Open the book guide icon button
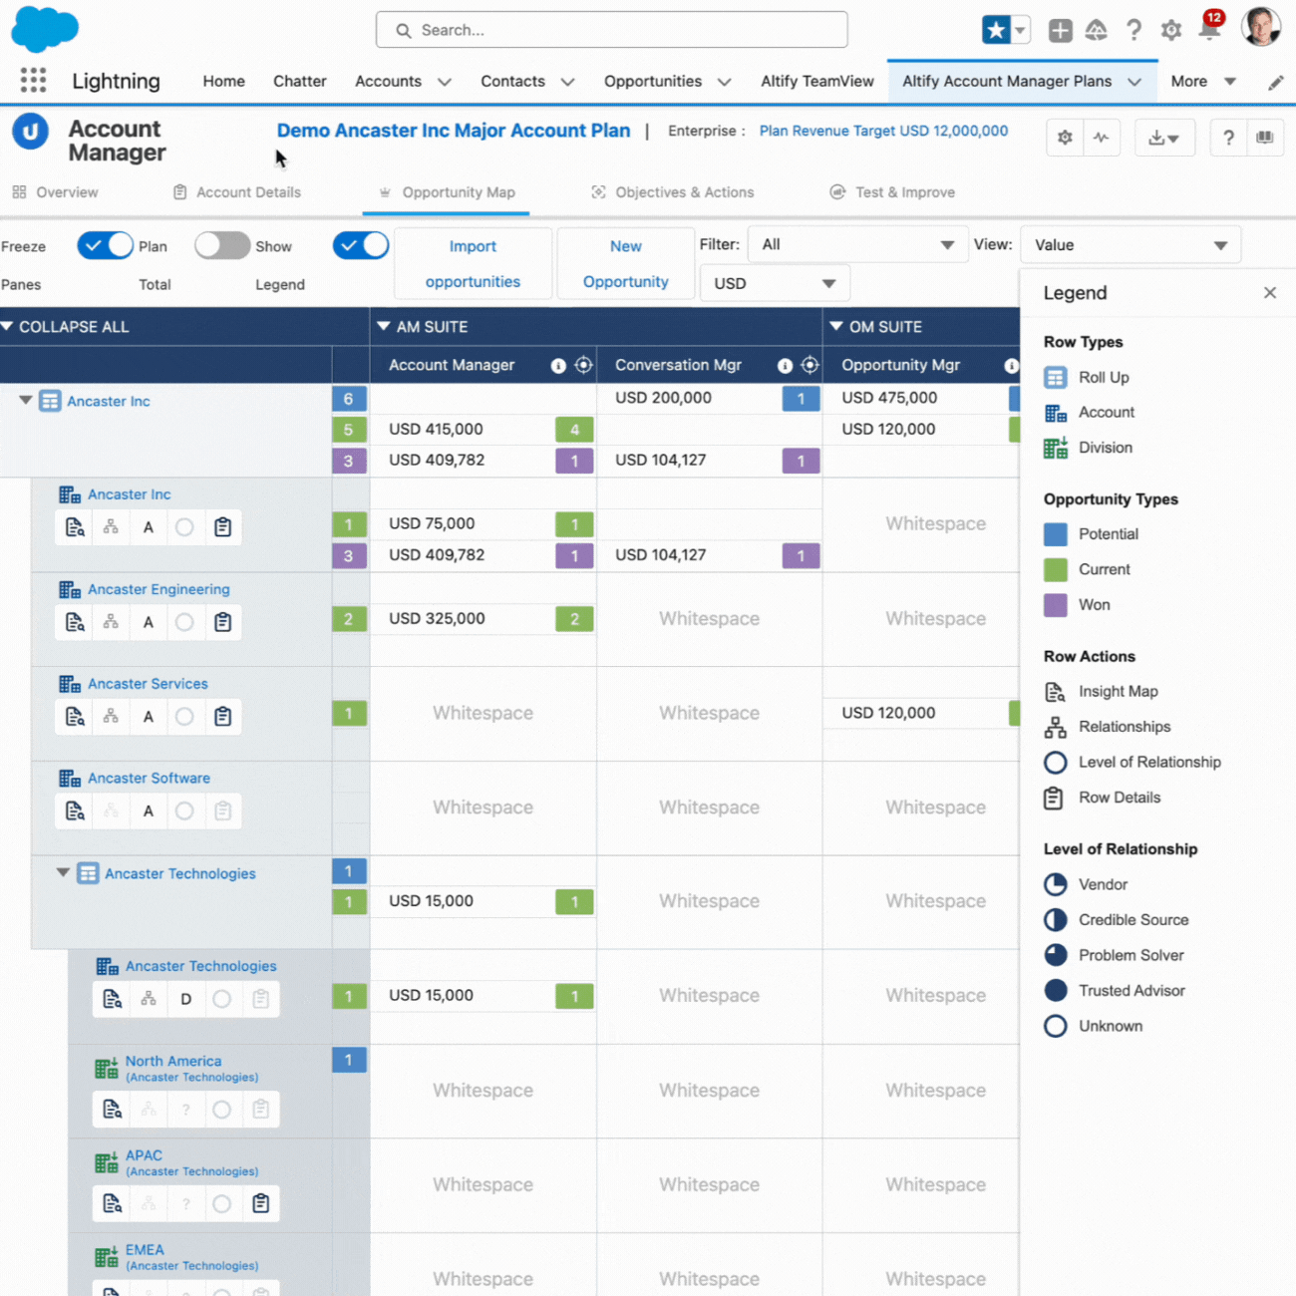Image resolution: width=1296 pixels, height=1296 pixels. point(1265,138)
